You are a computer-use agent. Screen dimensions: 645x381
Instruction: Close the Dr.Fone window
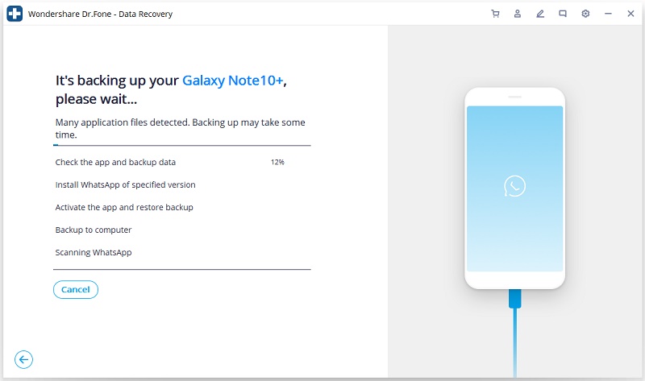pyautogui.click(x=630, y=14)
